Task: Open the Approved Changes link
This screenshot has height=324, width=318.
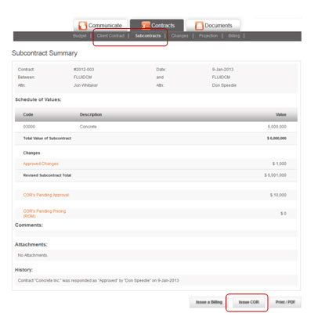Action: point(41,164)
